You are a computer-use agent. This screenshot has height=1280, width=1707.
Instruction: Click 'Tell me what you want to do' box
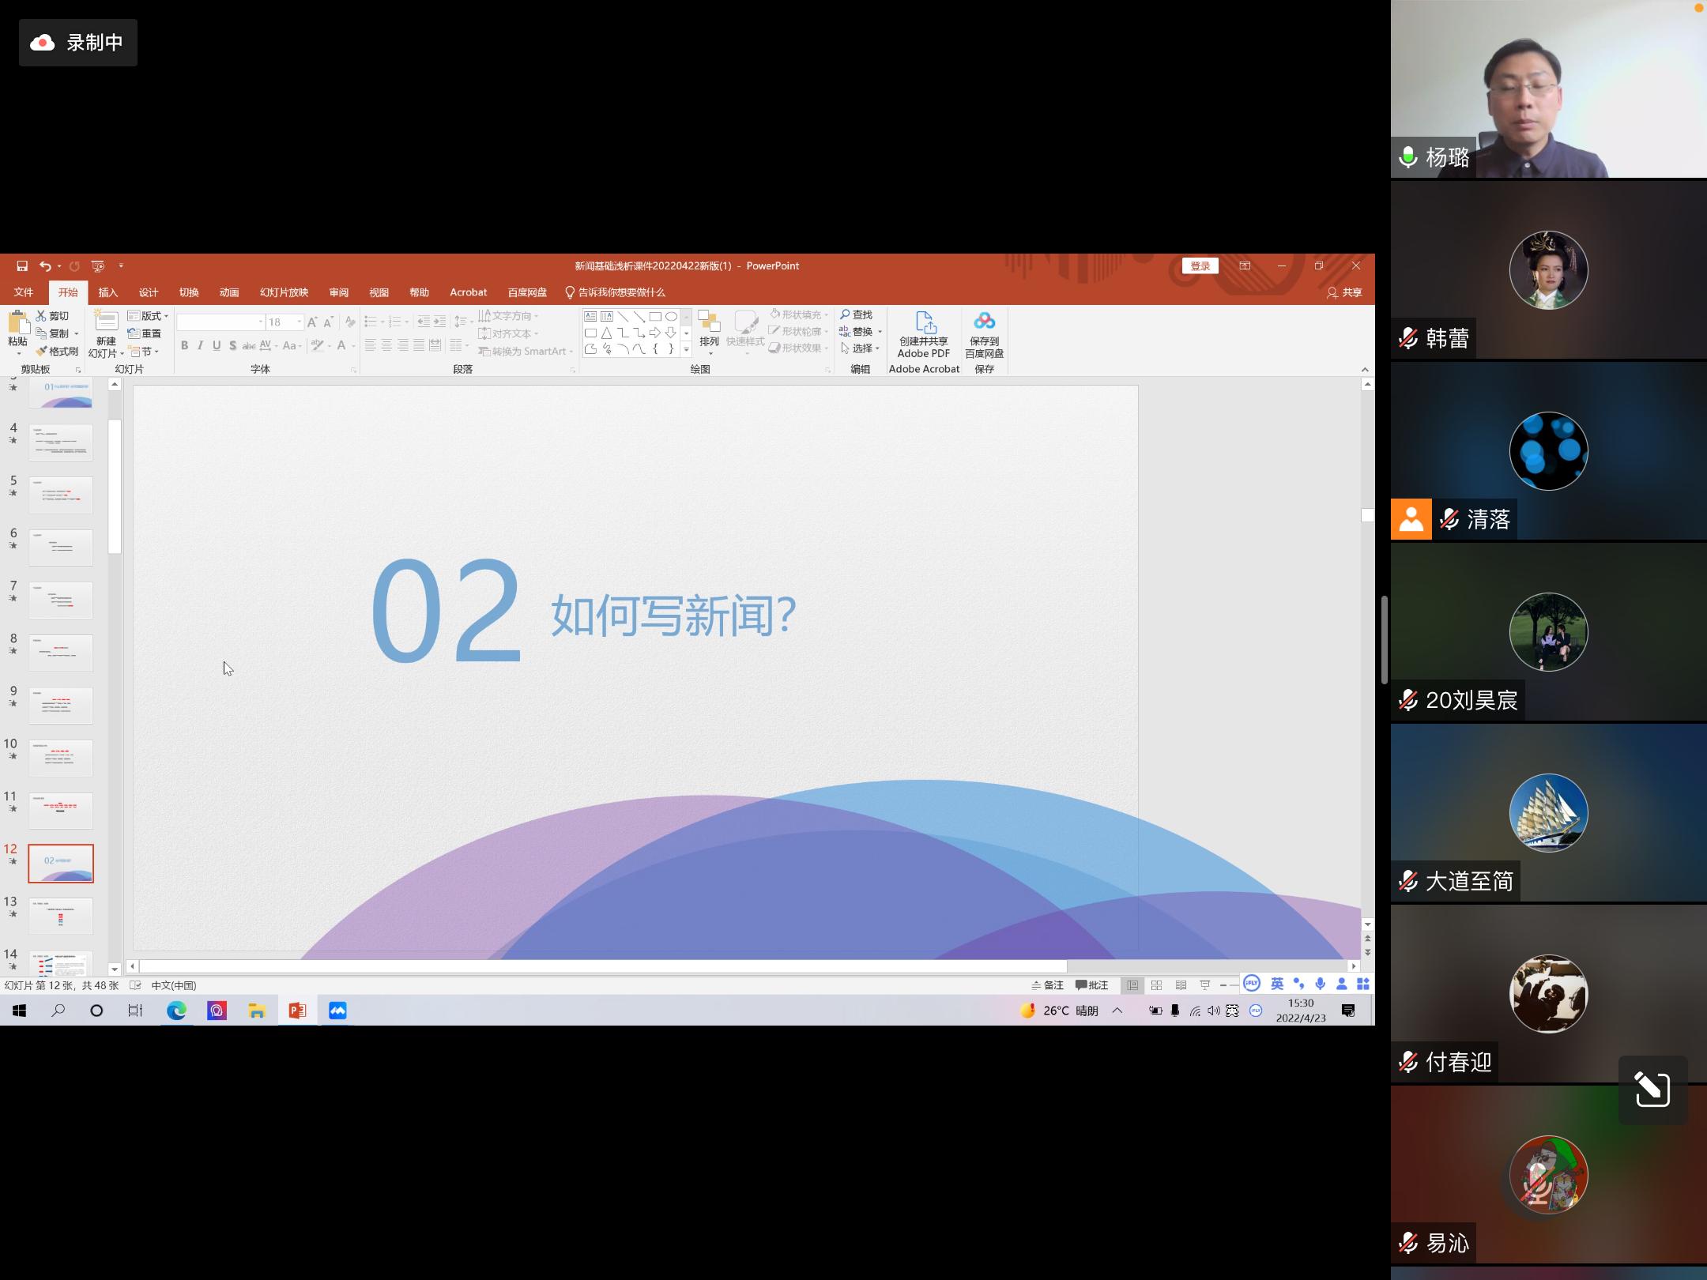pyautogui.click(x=616, y=292)
